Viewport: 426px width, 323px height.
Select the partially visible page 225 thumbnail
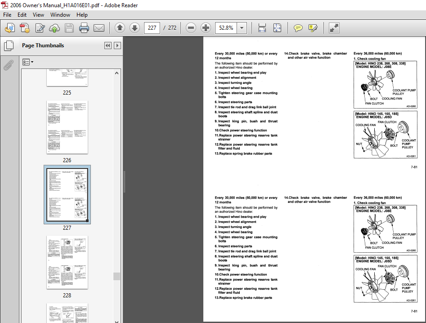tap(67, 77)
